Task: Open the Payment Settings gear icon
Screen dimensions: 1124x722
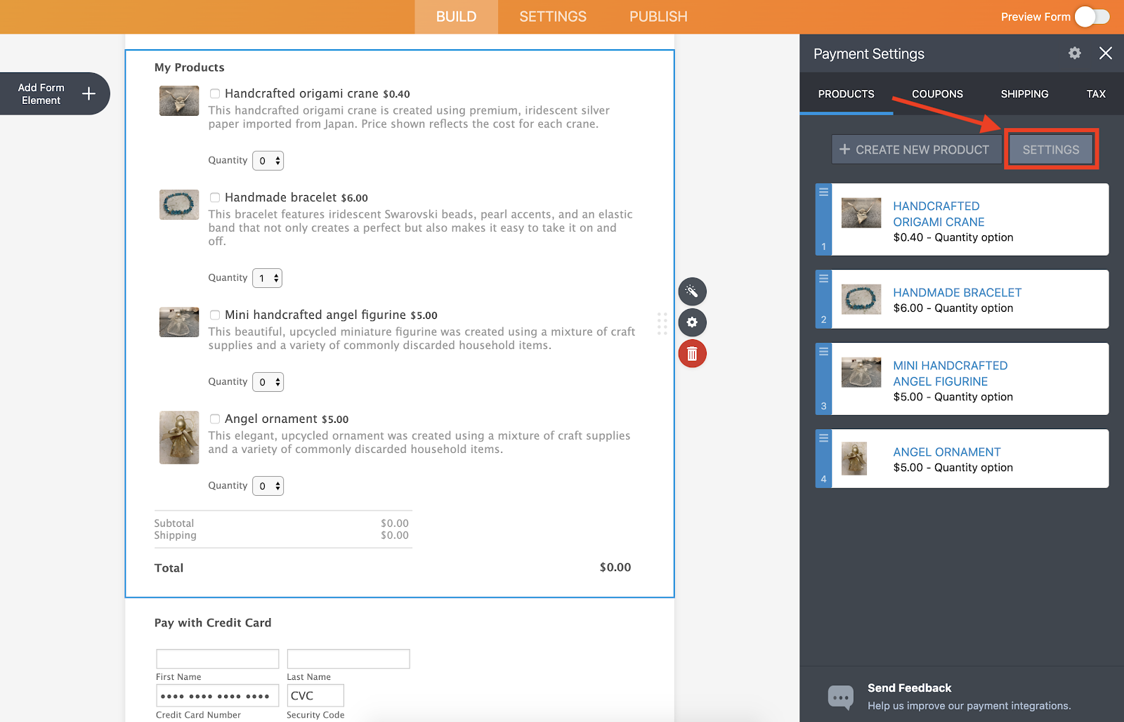Action: (x=1075, y=53)
